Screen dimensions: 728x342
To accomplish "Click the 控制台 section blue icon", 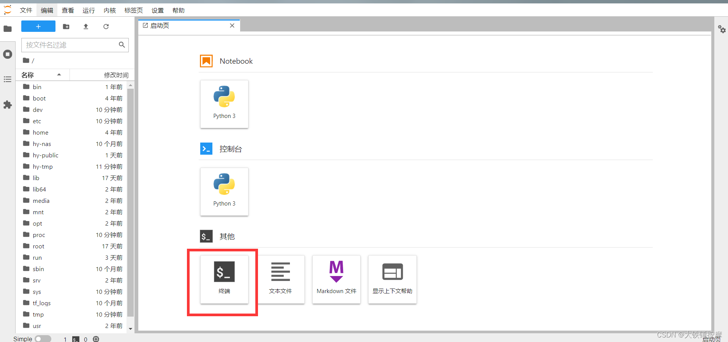I will pos(206,149).
